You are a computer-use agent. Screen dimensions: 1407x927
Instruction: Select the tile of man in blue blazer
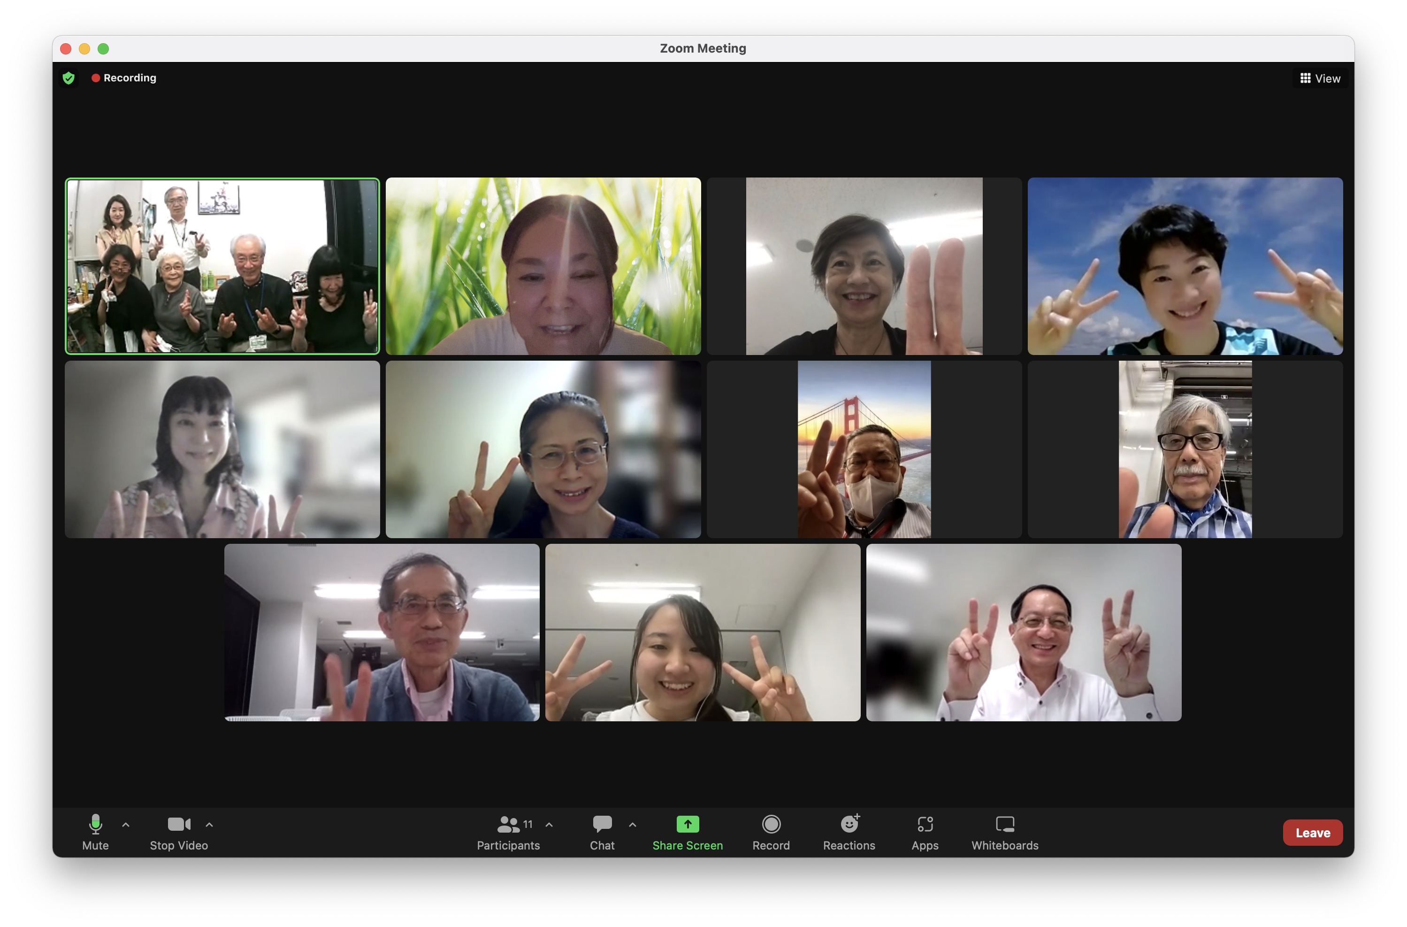click(x=382, y=633)
